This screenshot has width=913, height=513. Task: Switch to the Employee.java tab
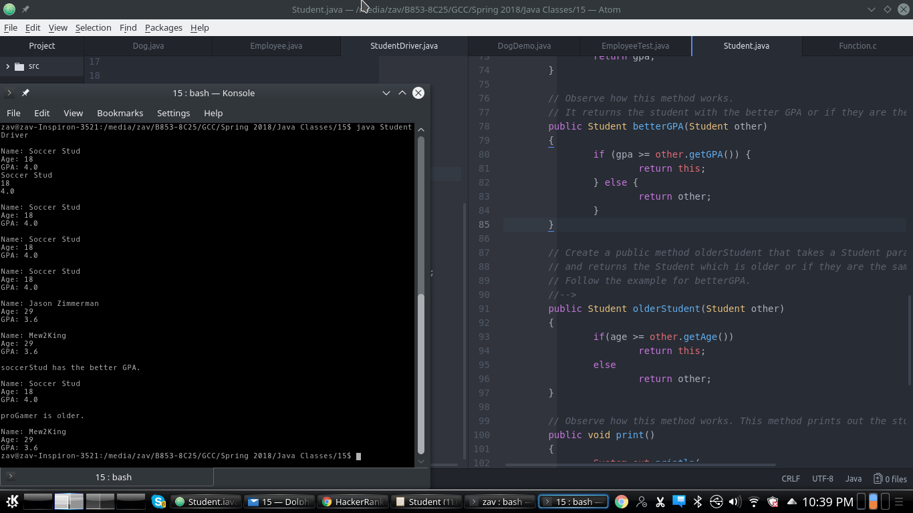276,45
